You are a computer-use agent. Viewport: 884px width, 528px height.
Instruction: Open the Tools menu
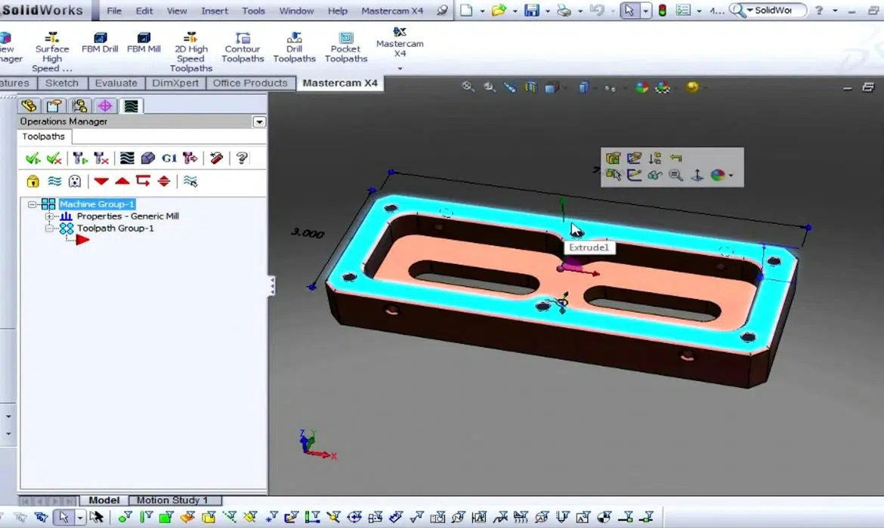[254, 11]
